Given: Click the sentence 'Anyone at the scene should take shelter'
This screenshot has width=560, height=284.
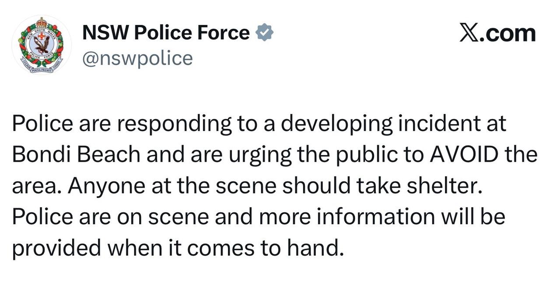Looking at the screenshot, I should pos(275,186).
